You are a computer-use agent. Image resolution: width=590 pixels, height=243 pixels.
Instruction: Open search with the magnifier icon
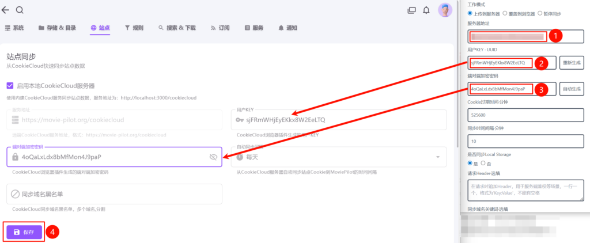click(x=20, y=10)
